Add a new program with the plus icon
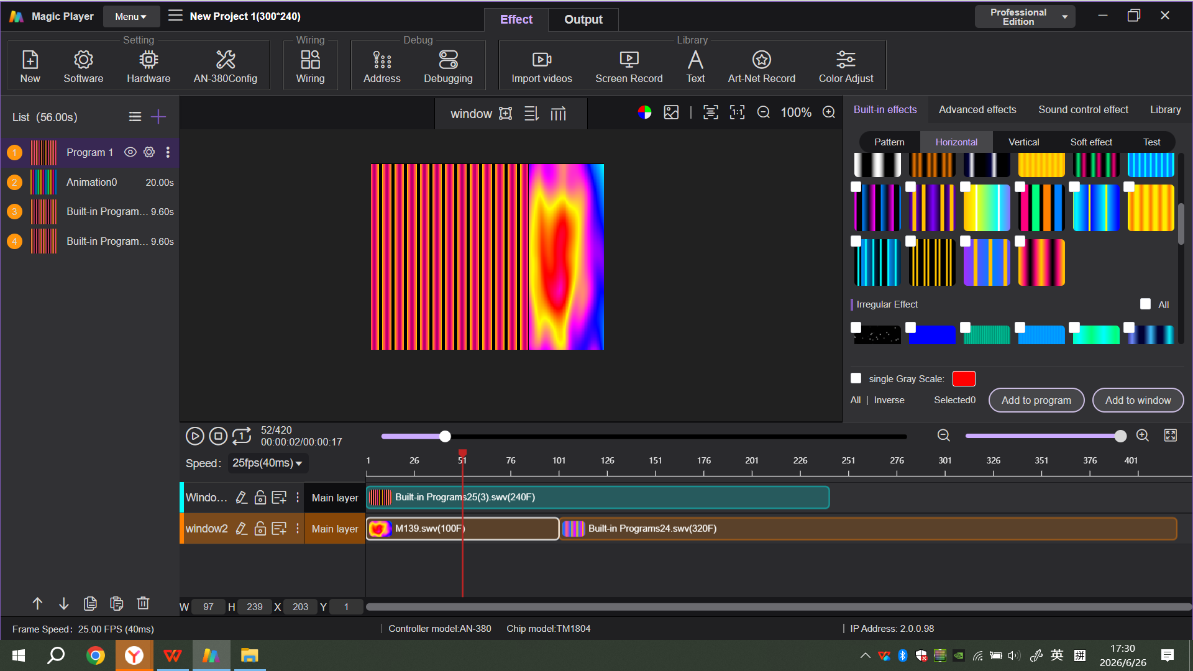 point(158,117)
